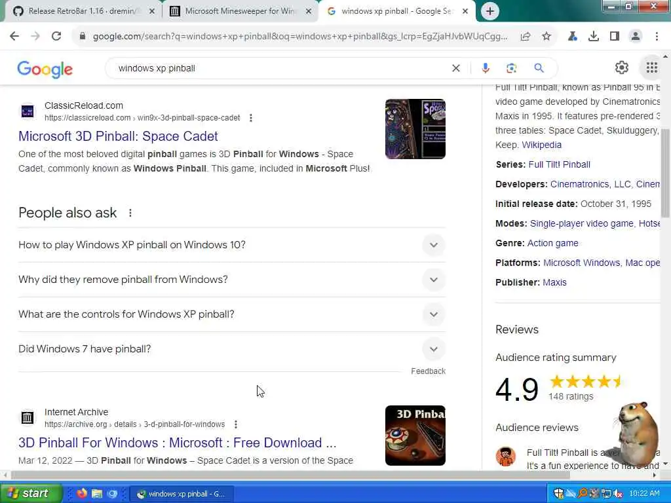This screenshot has height=503, width=671.
Task: Open the Windows Start menu
Action: (30, 494)
